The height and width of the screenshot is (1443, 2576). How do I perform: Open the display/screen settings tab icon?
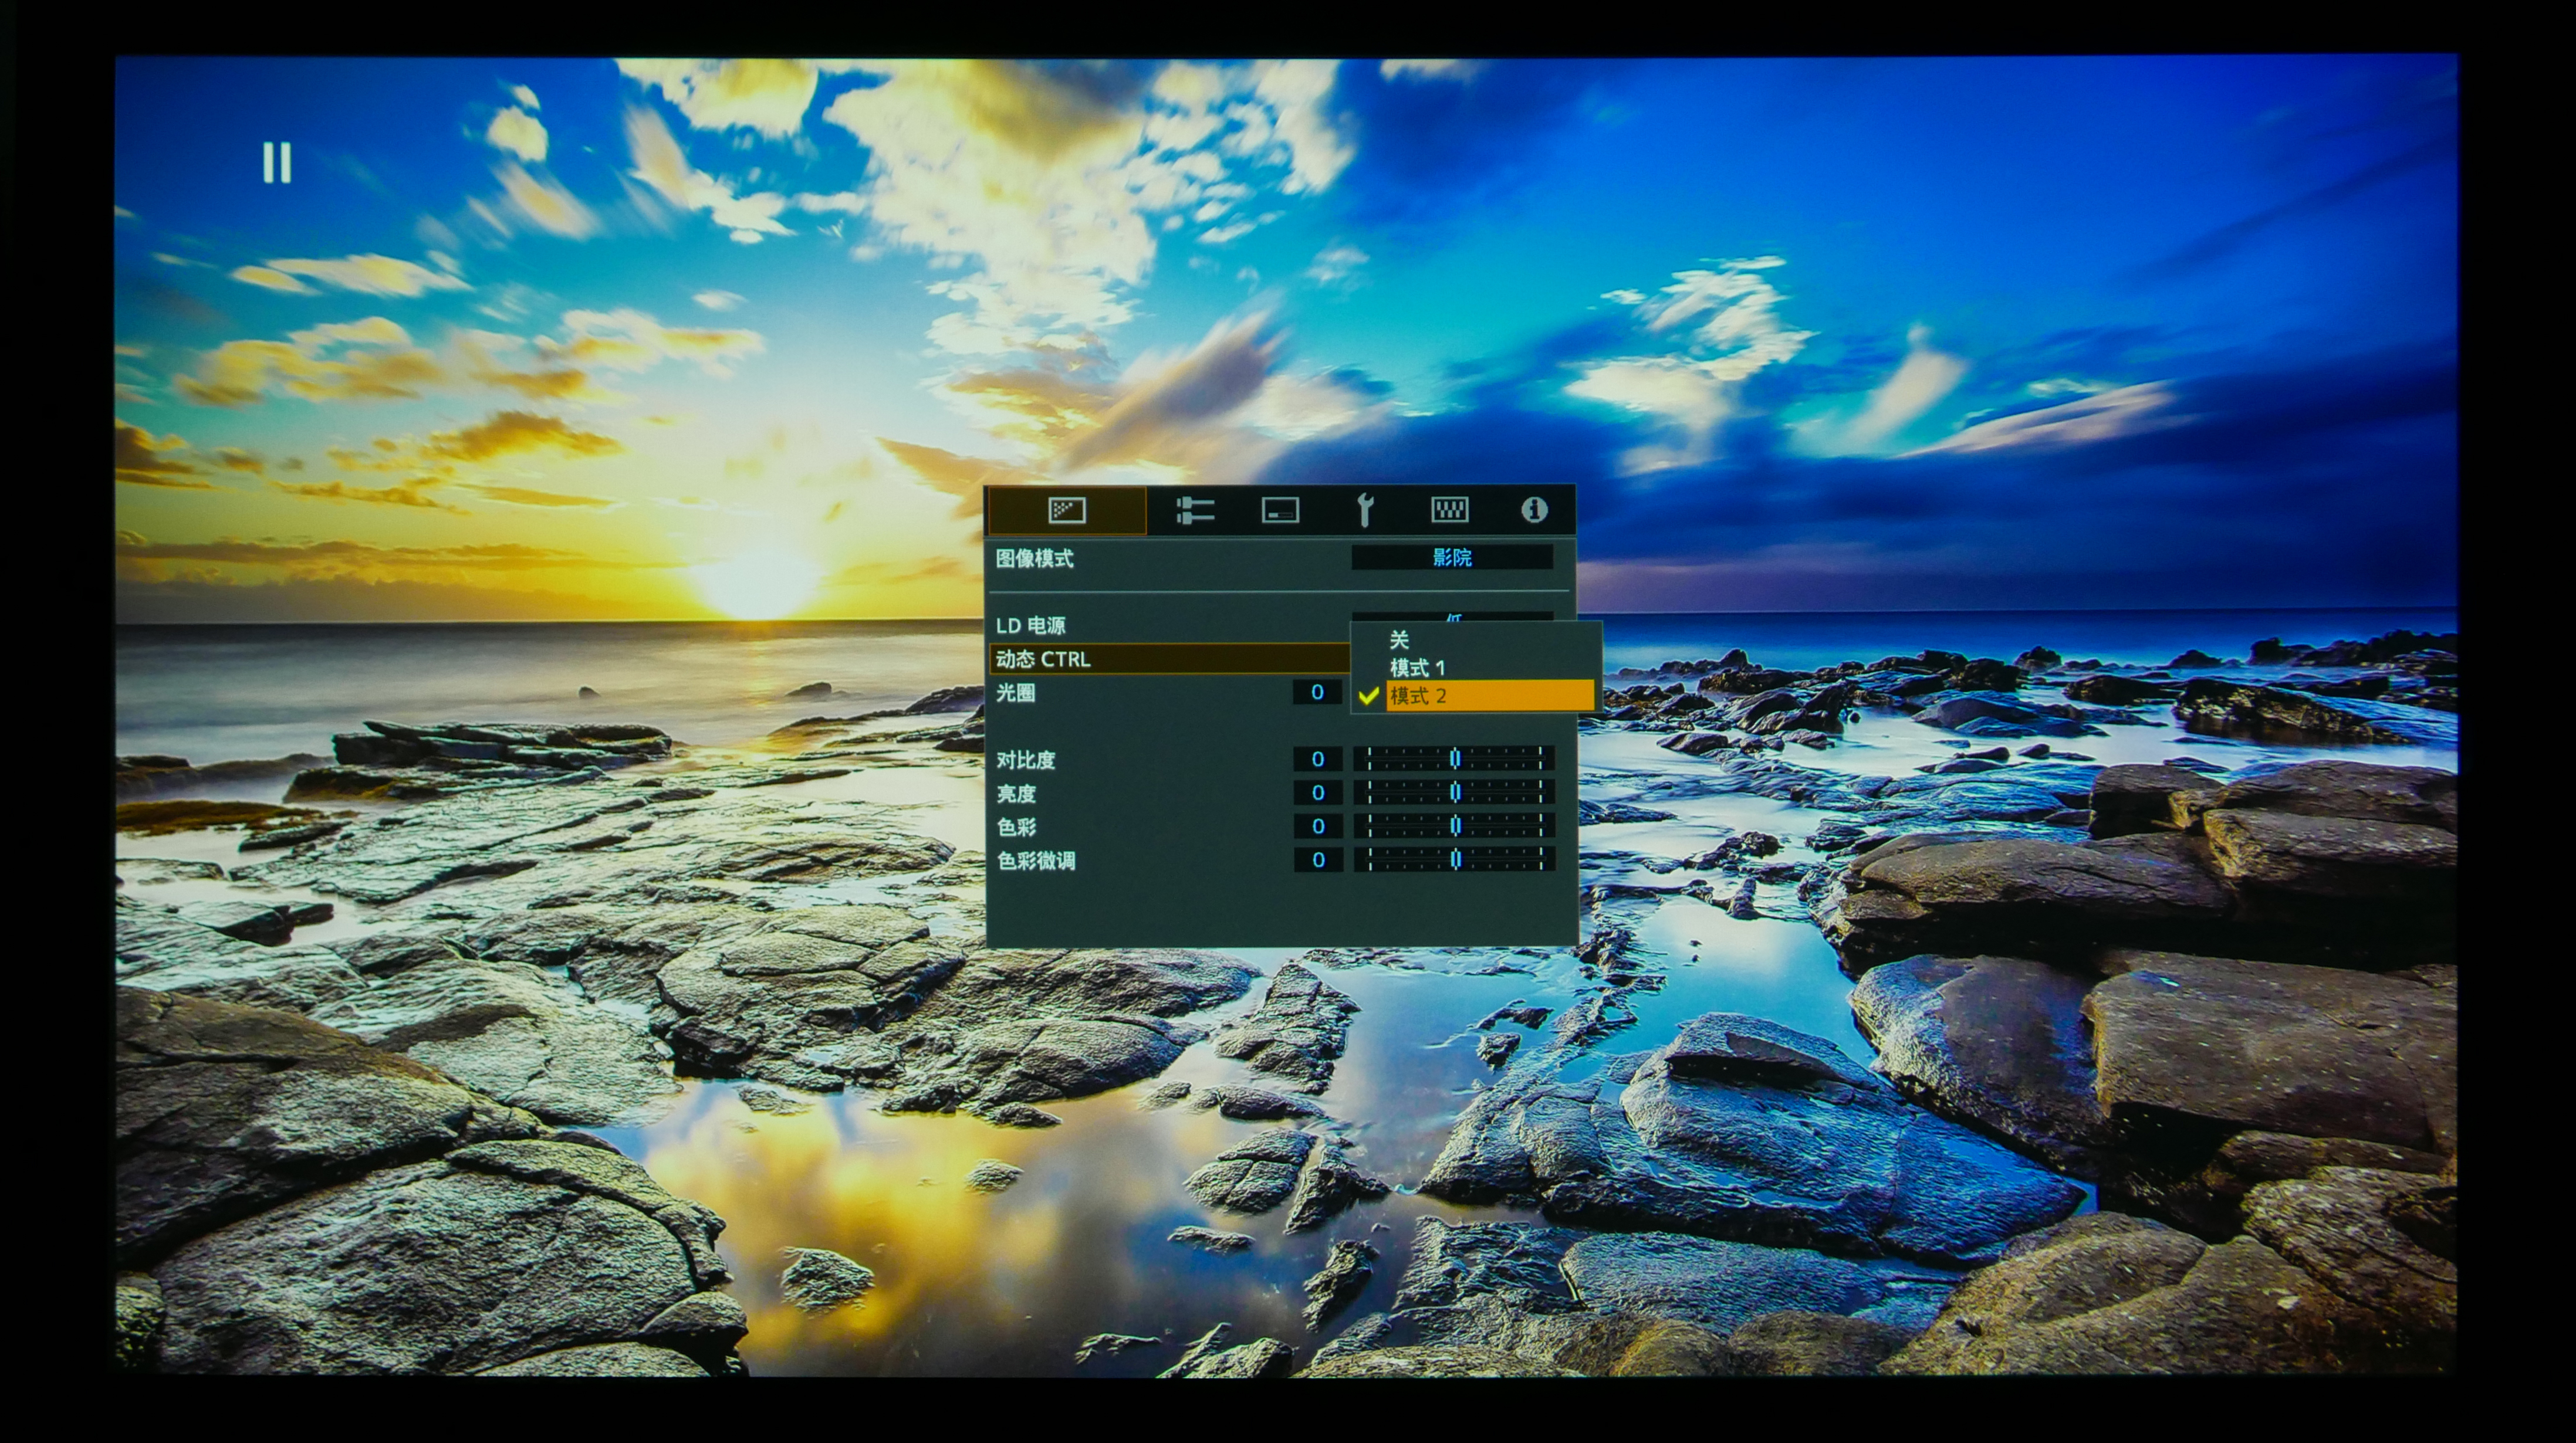(x=1280, y=510)
